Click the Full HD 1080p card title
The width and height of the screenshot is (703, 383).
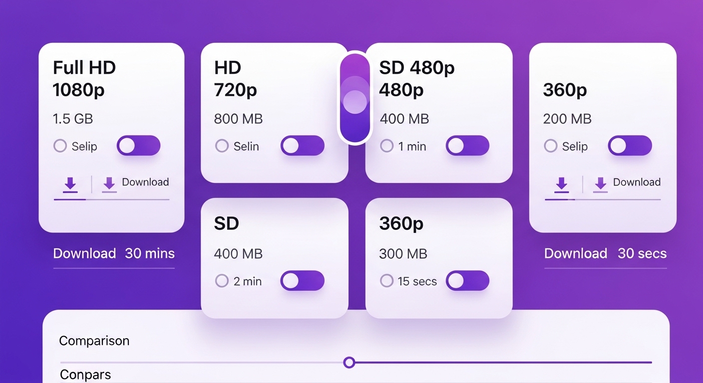(x=84, y=78)
